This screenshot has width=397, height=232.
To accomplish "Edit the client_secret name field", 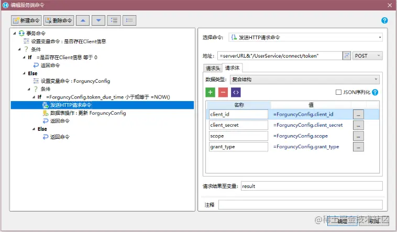I will (x=238, y=125).
